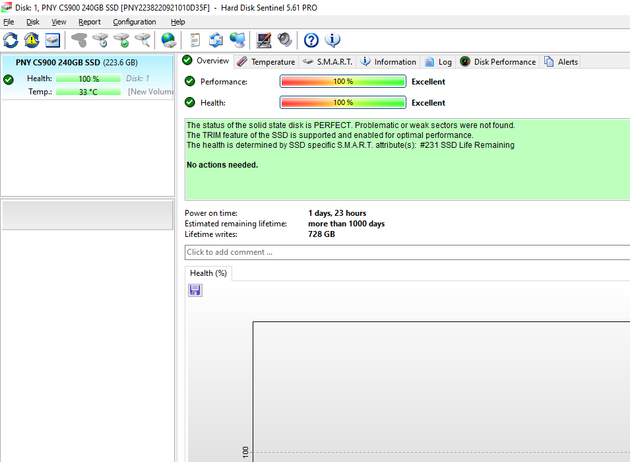This screenshot has height=462, width=630.
Task: Open the Disk menu
Action: pos(33,22)
